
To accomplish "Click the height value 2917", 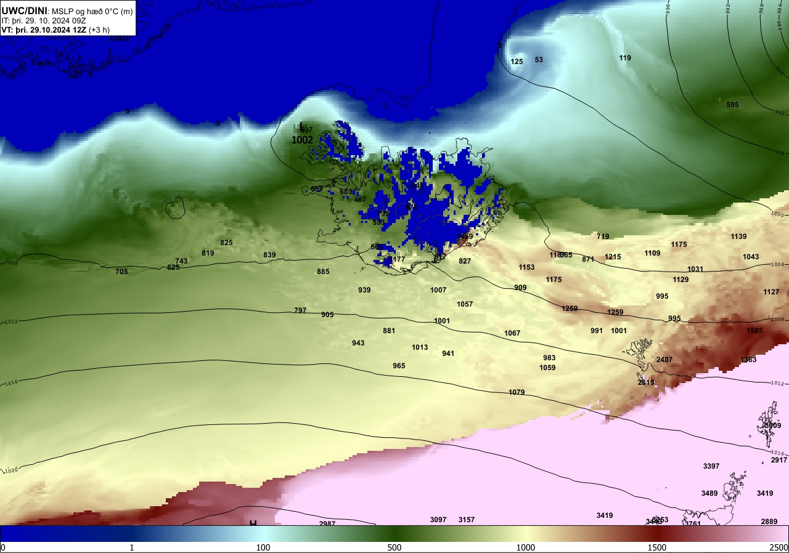I will (x=779, y=460).
